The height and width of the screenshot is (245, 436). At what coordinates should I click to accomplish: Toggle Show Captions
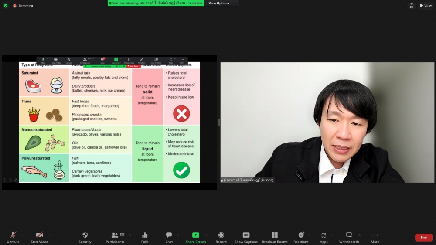[246, 235]
